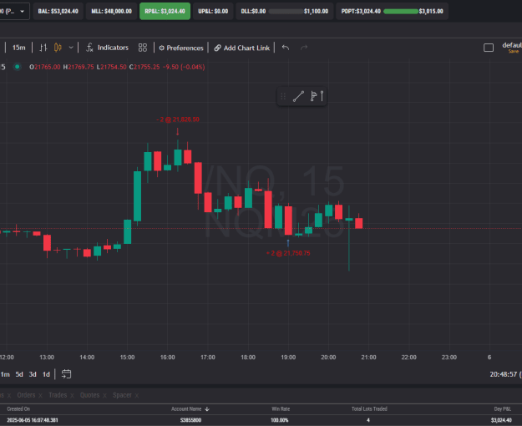Click the DLL progress bar
The width and height of the screenshot is (522, 426).
tap(286, 12)
